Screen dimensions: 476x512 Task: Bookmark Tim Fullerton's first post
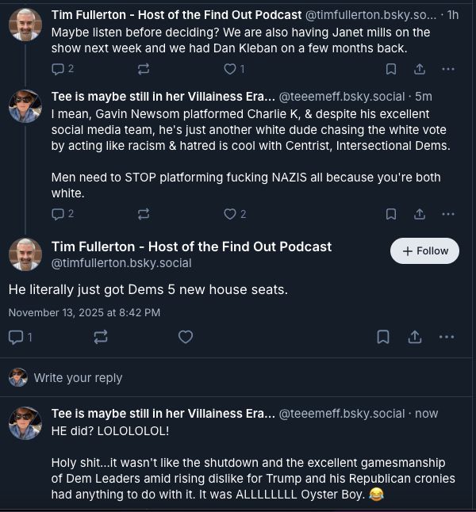pos(391,69)
